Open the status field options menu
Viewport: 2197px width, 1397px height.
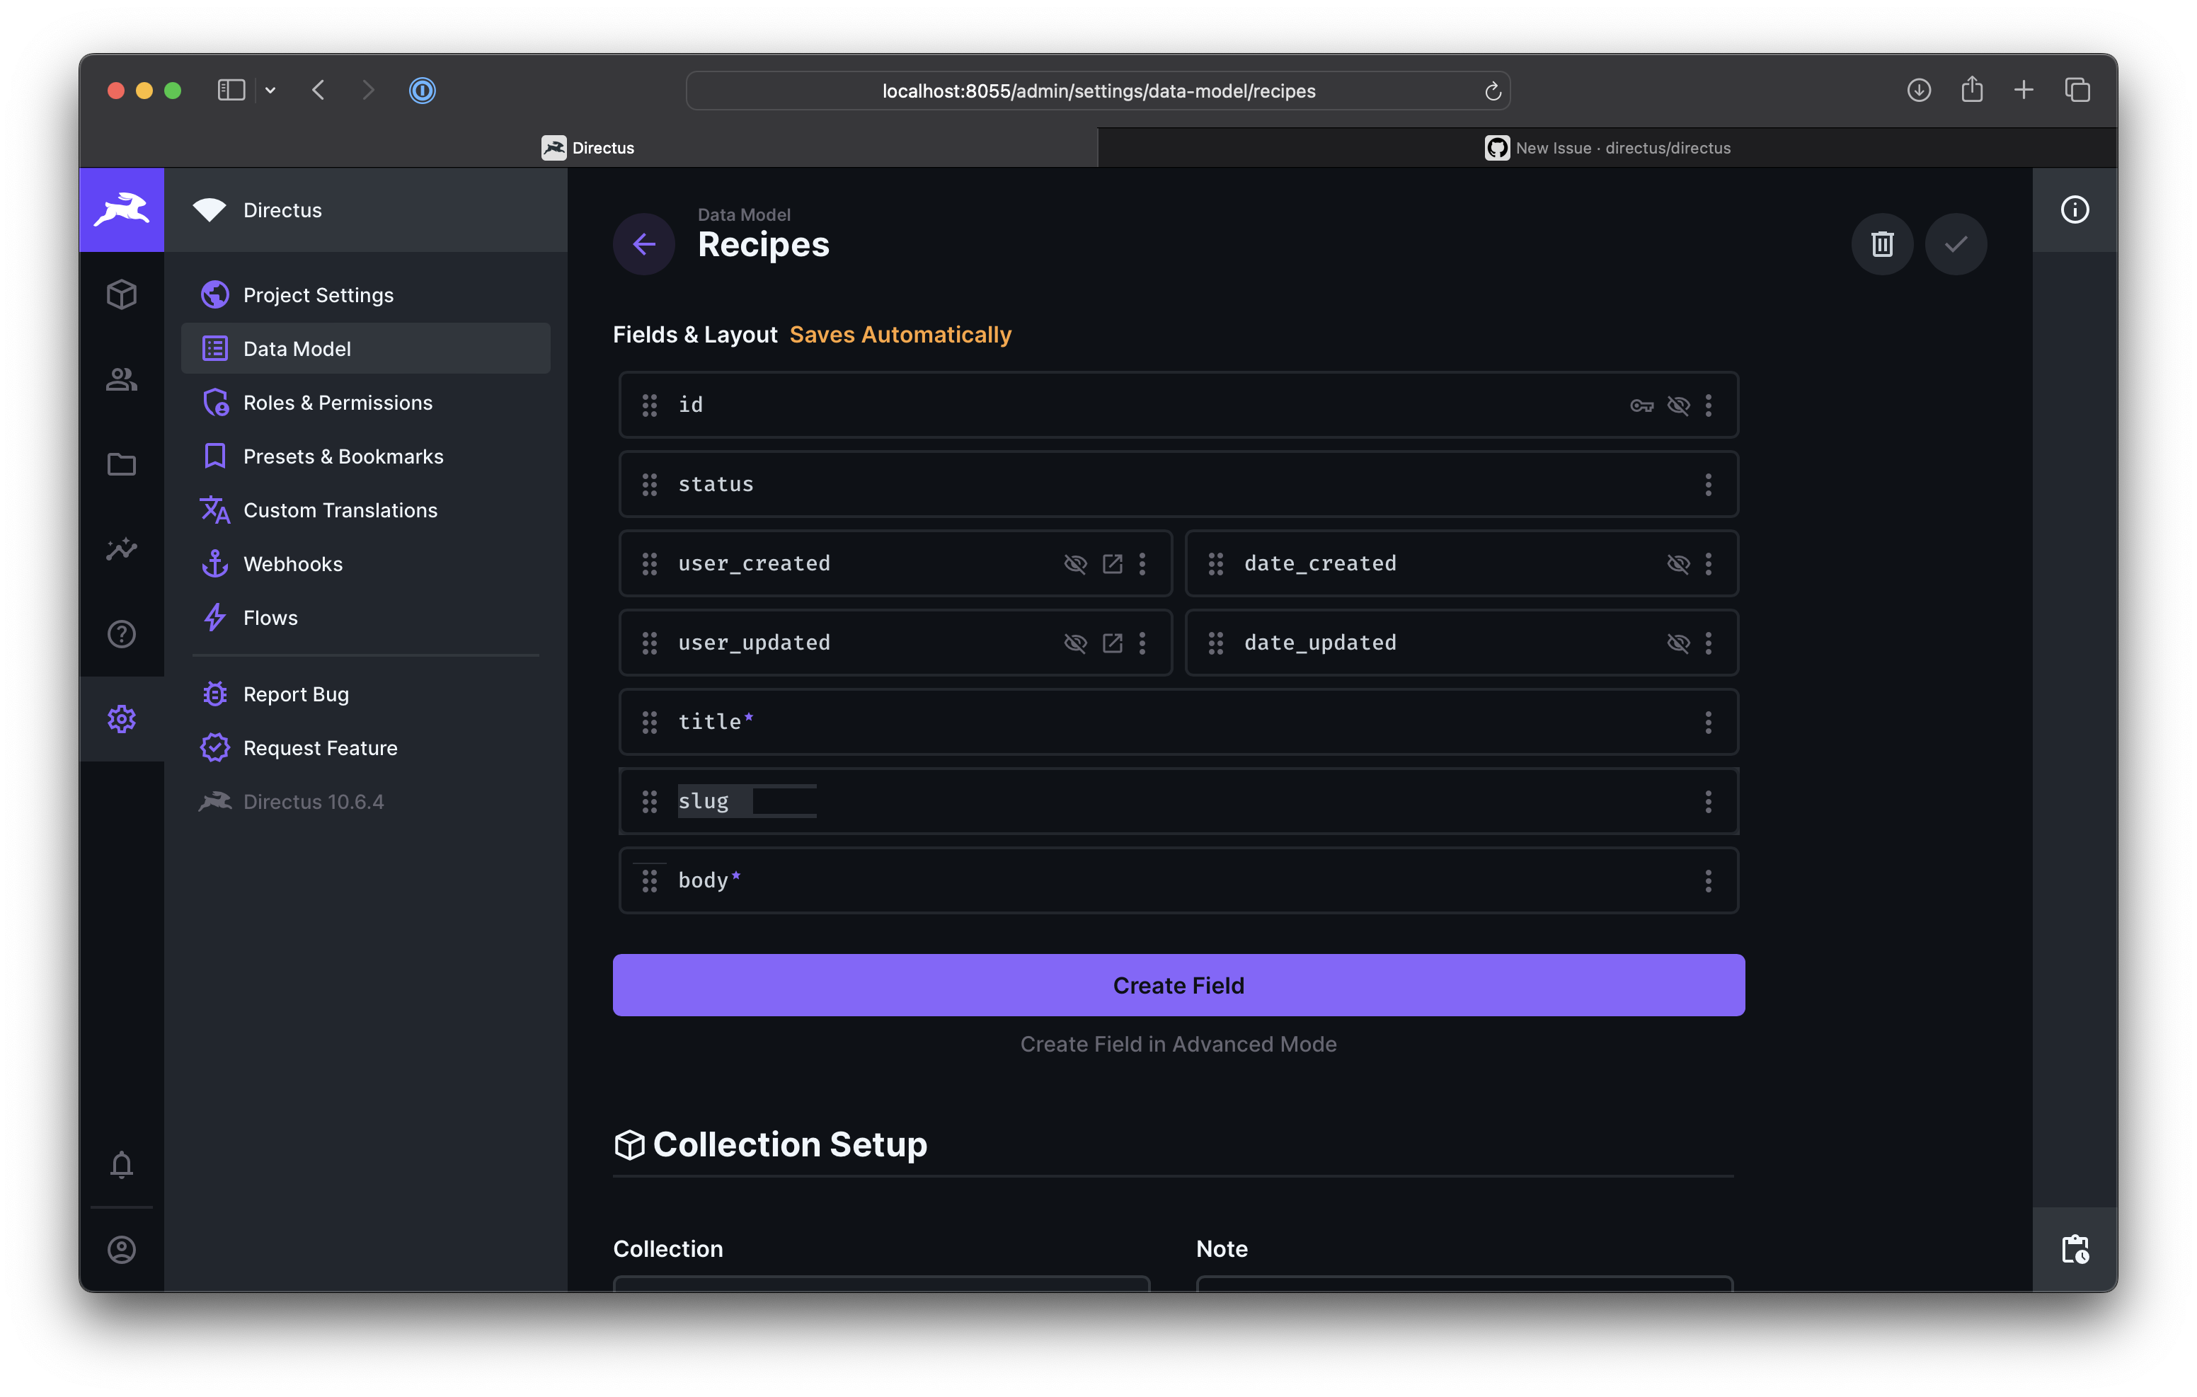1708,485
